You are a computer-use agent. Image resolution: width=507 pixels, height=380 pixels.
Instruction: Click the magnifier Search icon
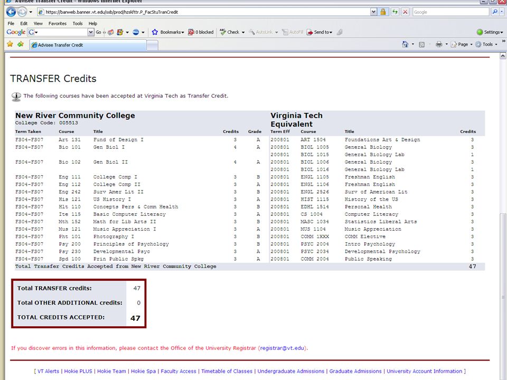click(495, 12)
